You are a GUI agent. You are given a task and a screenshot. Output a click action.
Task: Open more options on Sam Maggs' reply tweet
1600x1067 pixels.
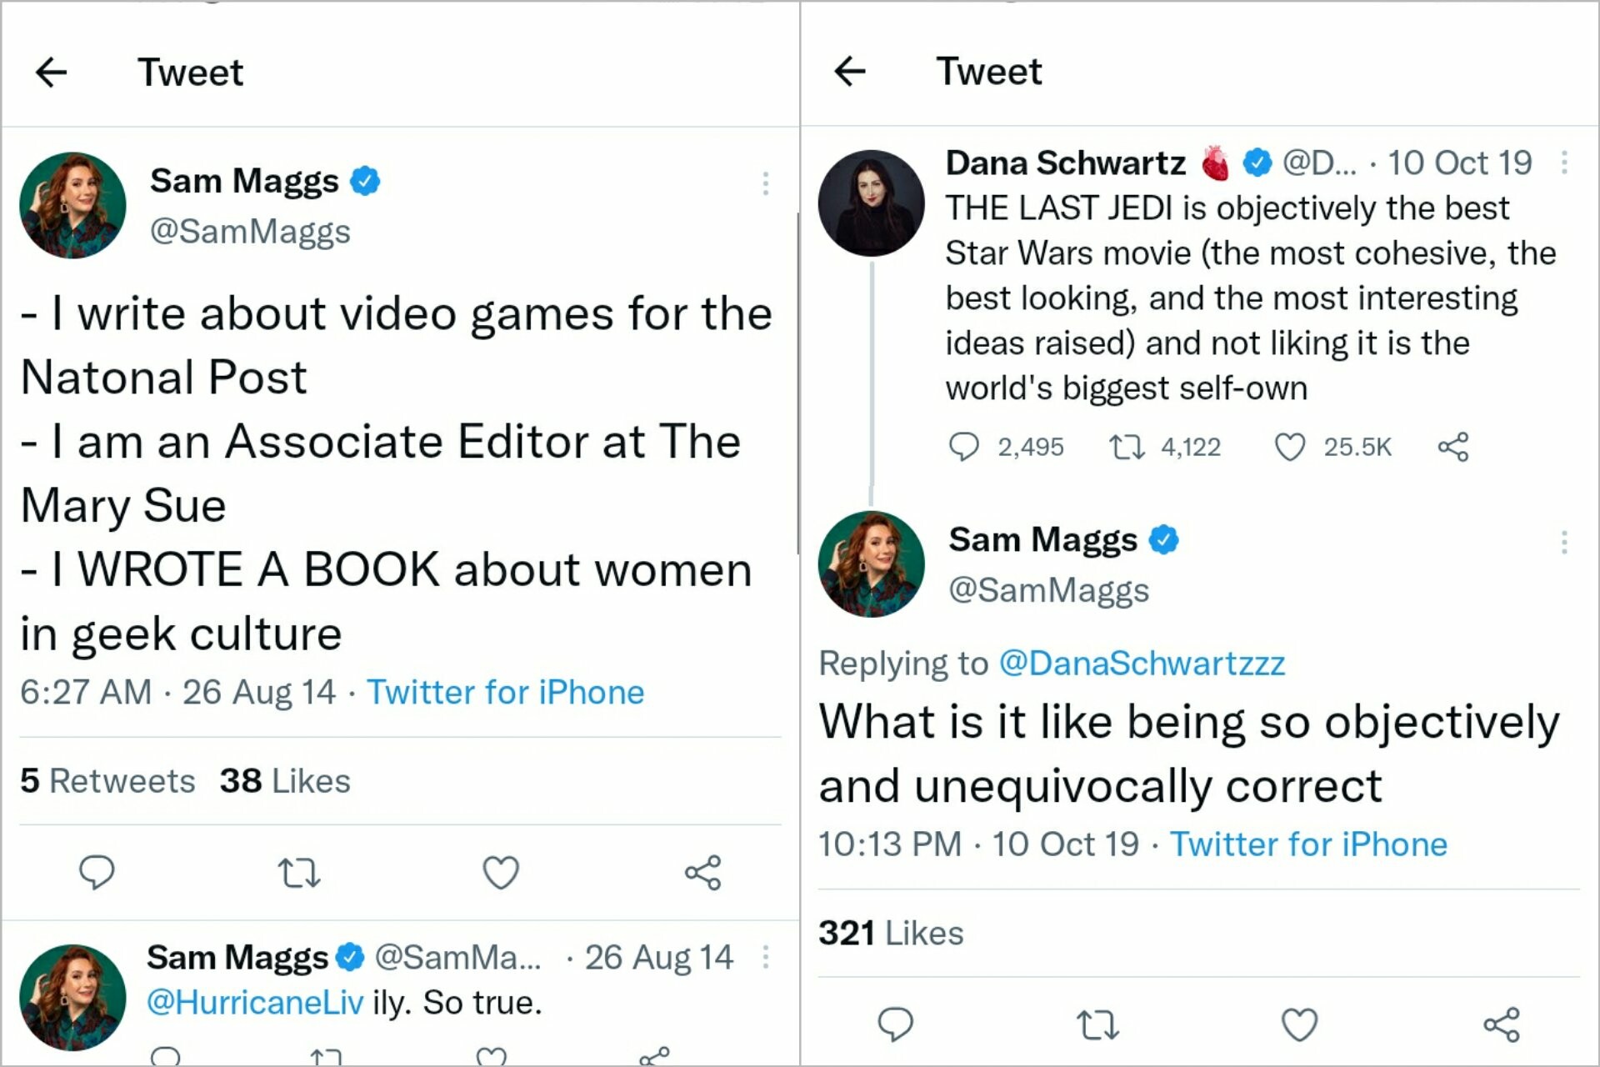pyautogui.click(x=1564, y=543)
